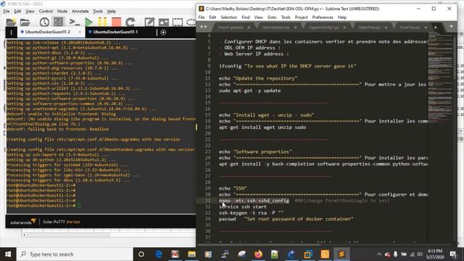Viewport: 464px width, 261px height.
Task: Open volume control in system tray
Action: point(420,254)
